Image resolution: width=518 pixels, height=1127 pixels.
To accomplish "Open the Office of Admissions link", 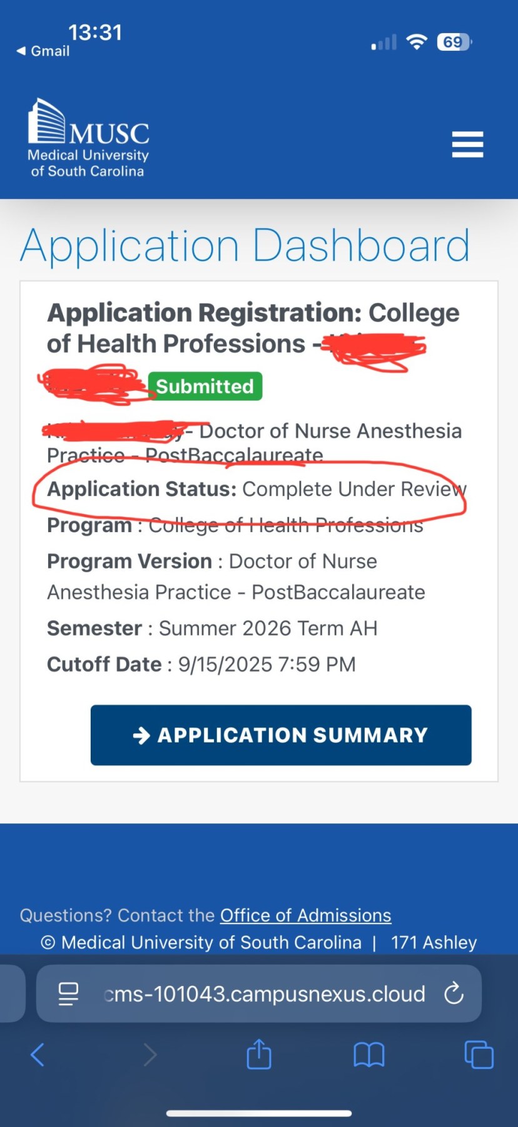I will coord(305,915).
